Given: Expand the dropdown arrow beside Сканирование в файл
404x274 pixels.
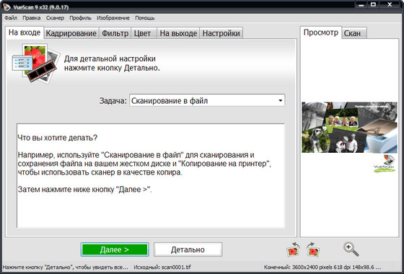Looking at the screenshot, I should [281, 100].
